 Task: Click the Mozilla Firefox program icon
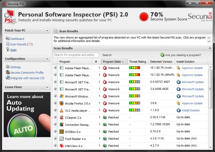tap(61, 103)
